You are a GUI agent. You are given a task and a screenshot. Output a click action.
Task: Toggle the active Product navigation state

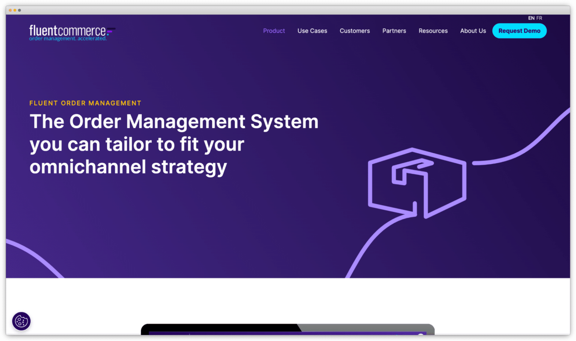(274, 31)
